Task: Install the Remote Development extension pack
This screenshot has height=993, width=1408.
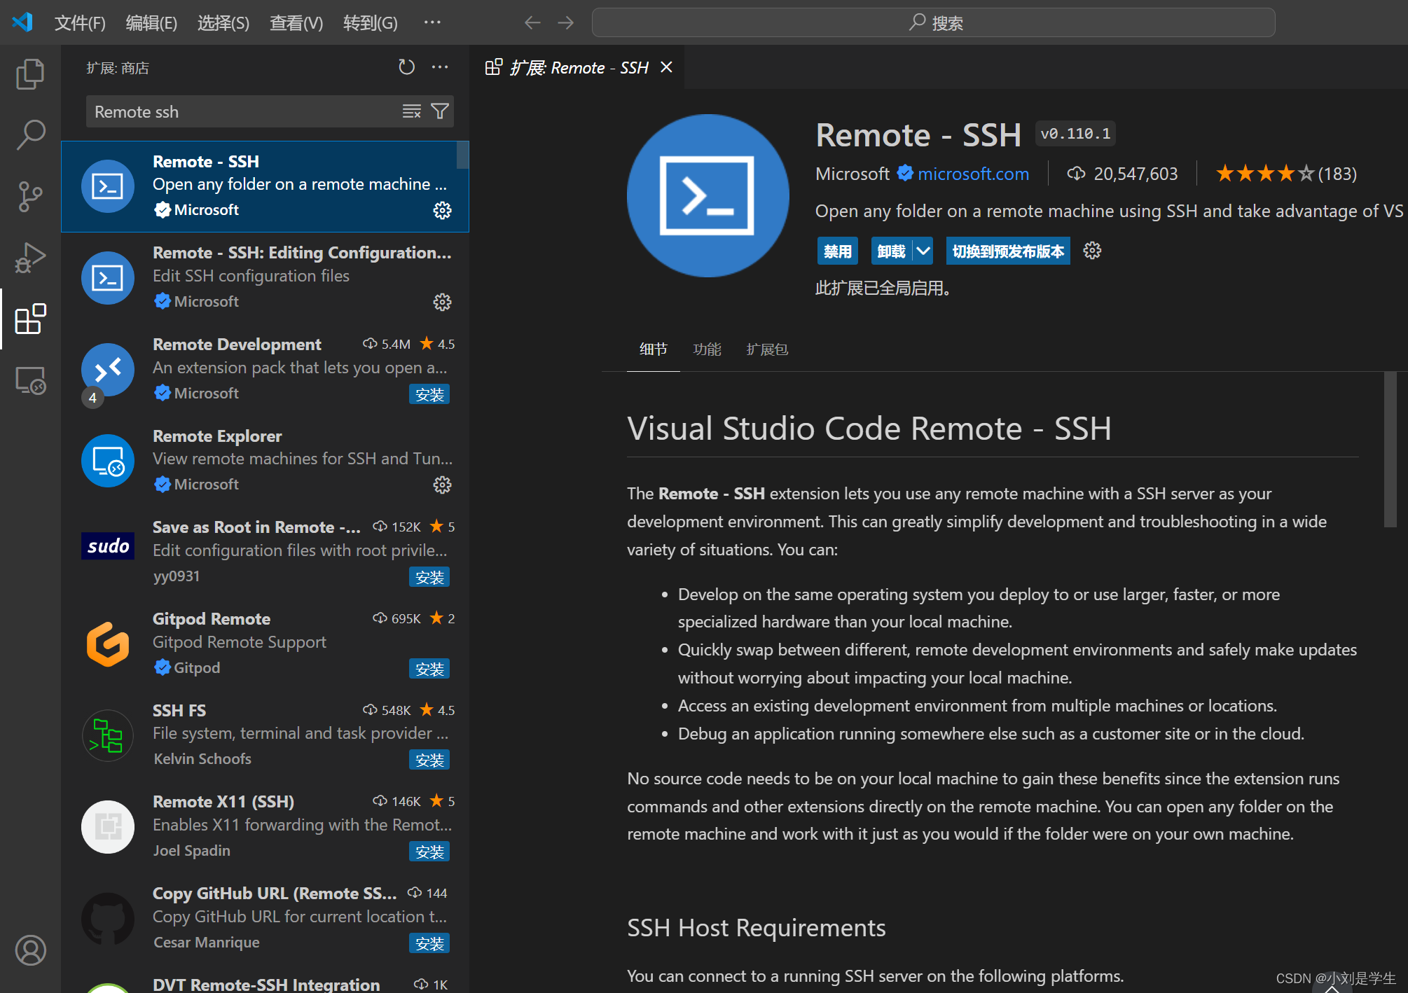Action: tap(429, 394)
